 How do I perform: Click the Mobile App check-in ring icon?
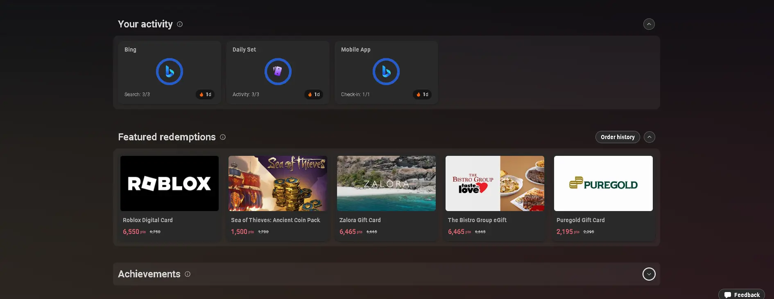pyautogui.click(x=386, y=72)
